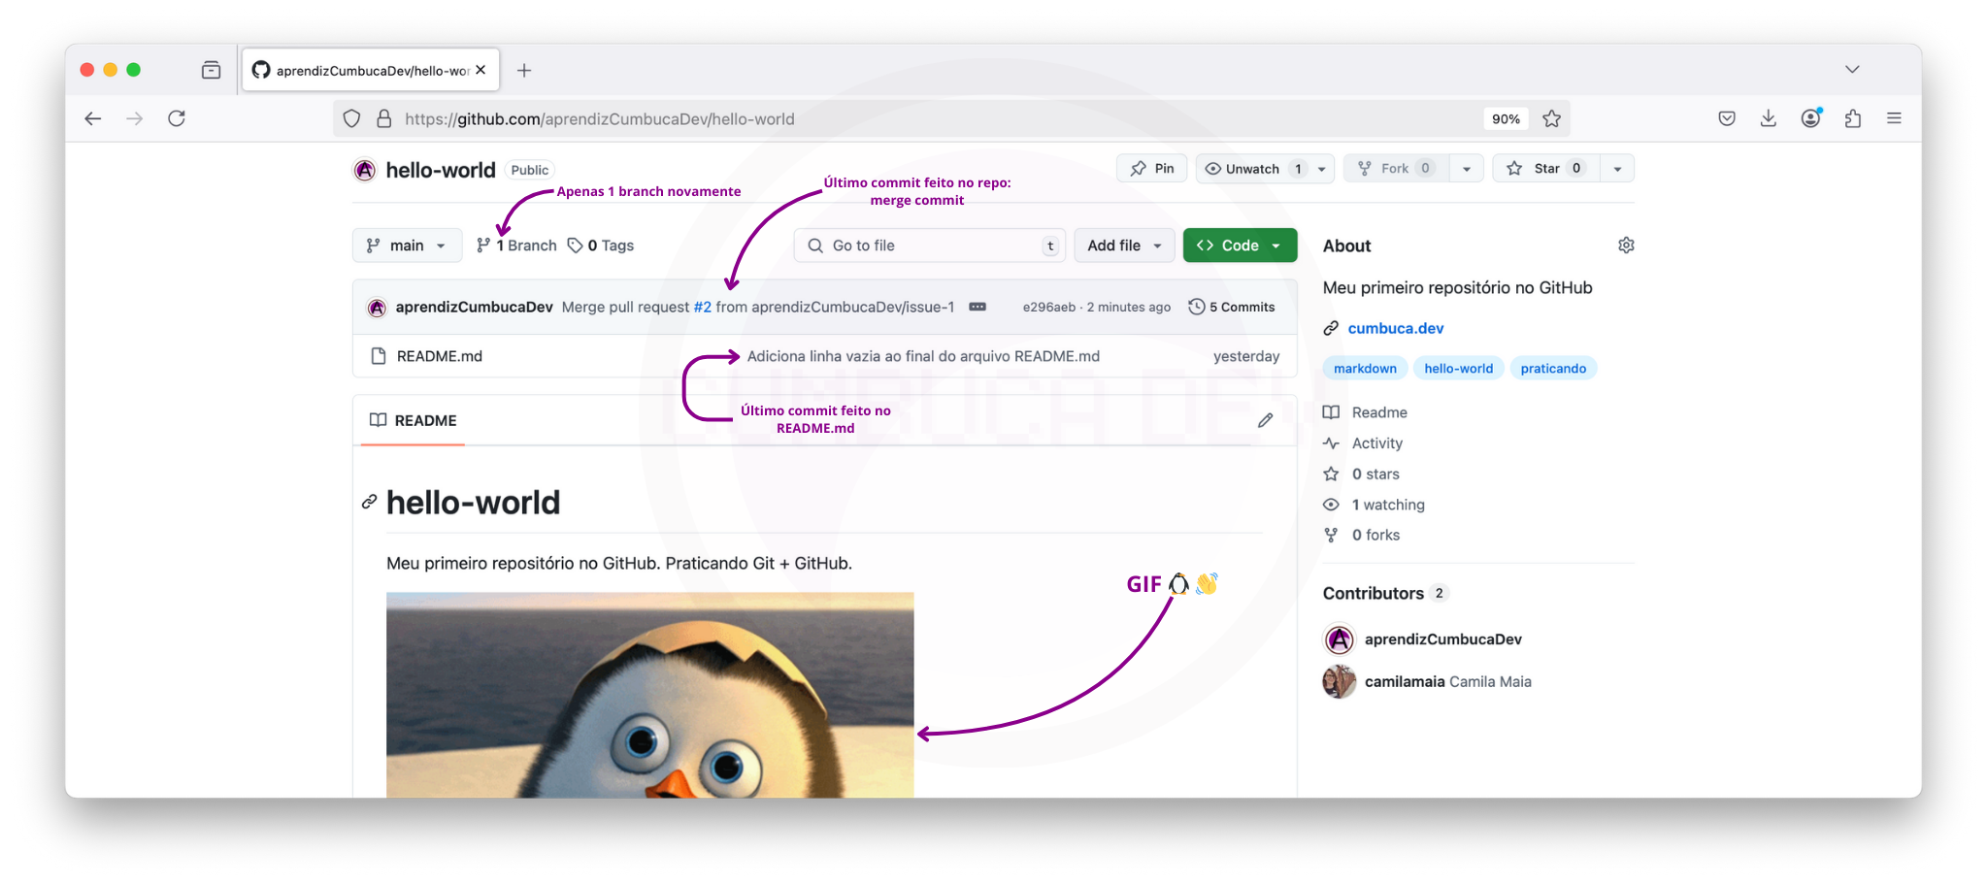Open the cumbuca.dev website link
Screen dimensions: 1988x884
[x=1395, y=328]
